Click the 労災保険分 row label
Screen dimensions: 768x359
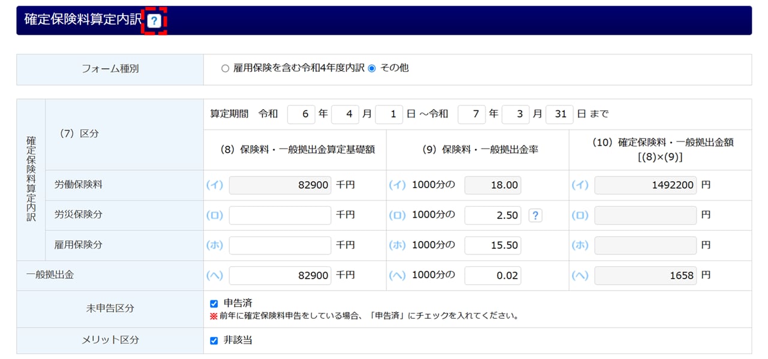(79, 215)
